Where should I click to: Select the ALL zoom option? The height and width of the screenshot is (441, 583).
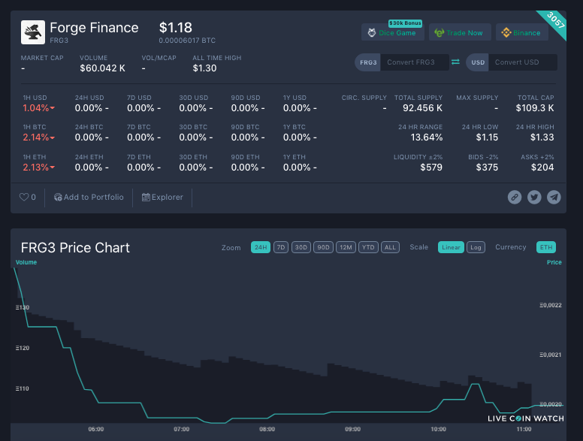pyautogui.click(x=390, y=247)
